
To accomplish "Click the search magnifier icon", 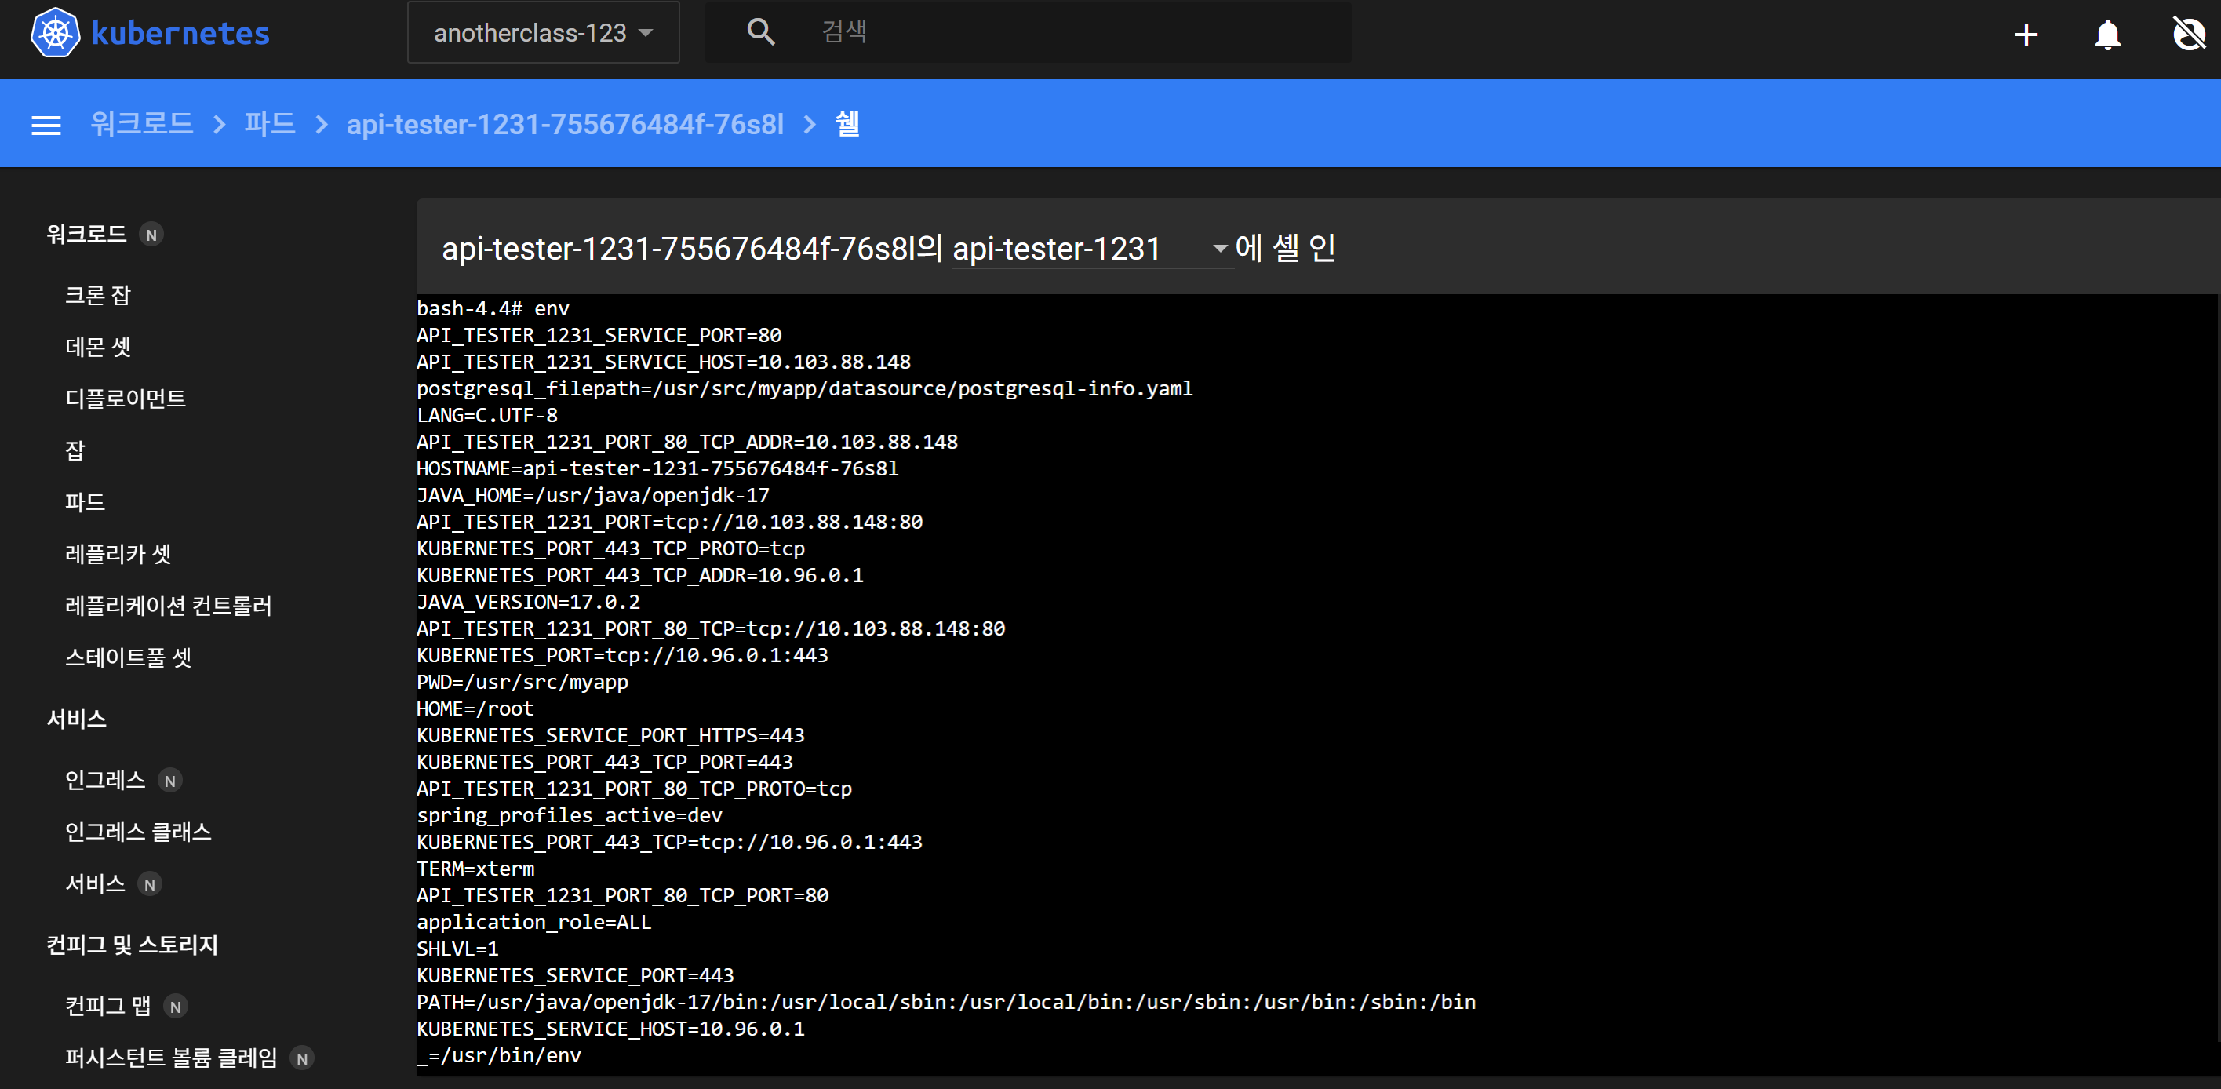I will (759, 32).
